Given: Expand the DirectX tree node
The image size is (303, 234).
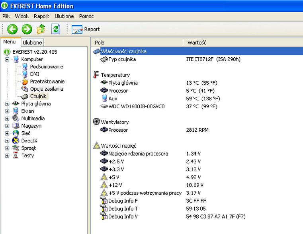Looking at the screenshot, I should pyautogui.click(x=7, y=141).
